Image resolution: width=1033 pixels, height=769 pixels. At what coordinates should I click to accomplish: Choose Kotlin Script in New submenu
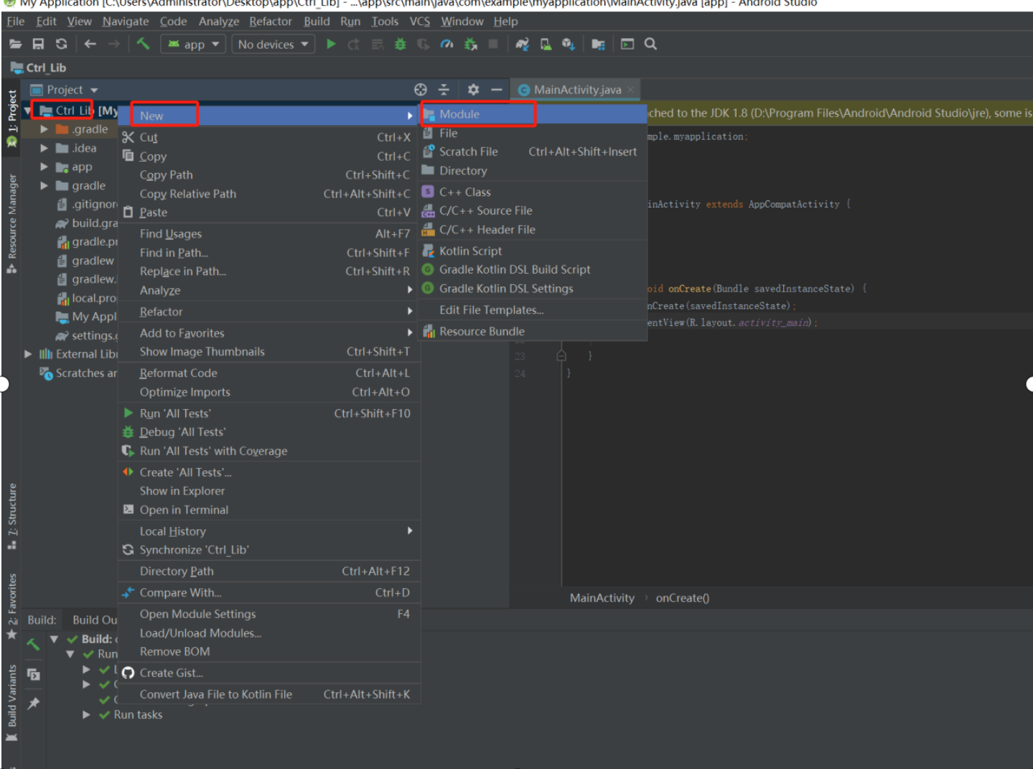pos(533,251)
